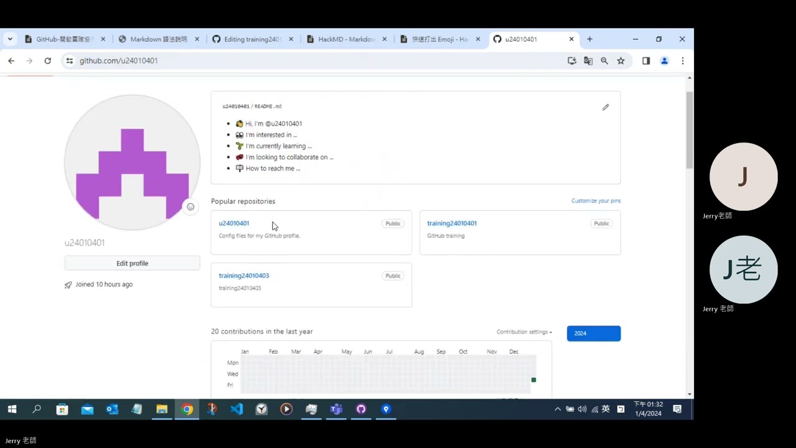The width and height of the screenshot is (796, 448).
Task: Click the install app icon in address bar
Action: 572,61
